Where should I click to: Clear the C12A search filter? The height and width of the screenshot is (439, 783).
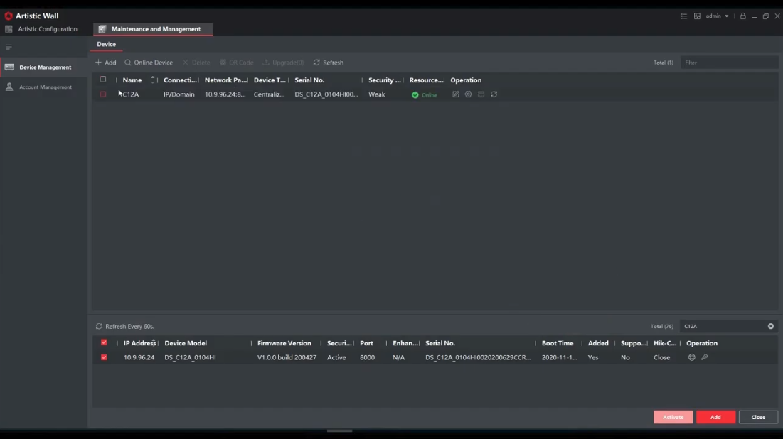click(770, 326)
